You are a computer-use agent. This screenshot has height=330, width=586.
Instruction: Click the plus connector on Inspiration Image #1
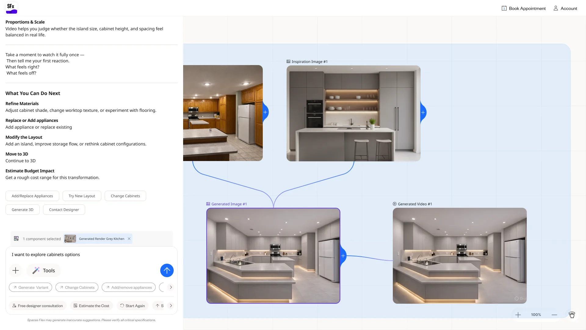coord(423,112)
